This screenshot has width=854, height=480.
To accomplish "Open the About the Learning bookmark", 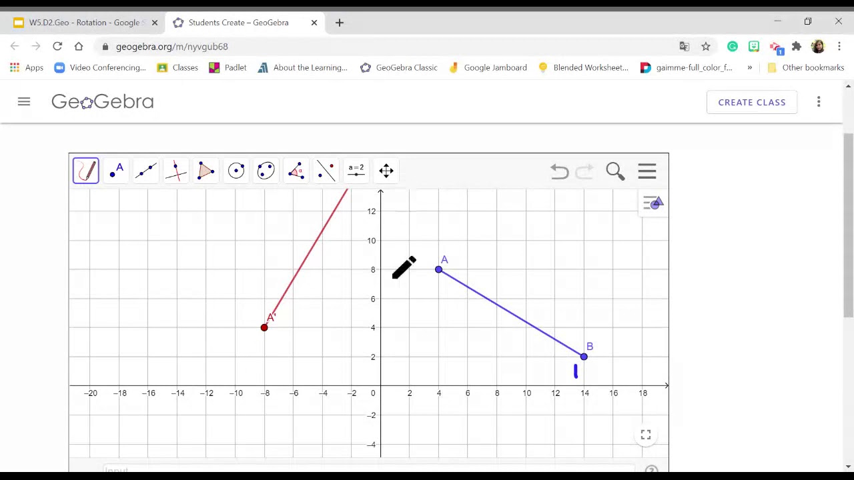I will click(x=302, y=67).
